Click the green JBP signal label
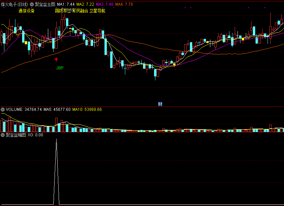The width and height of the screenshot is (284, 206). click(x=60, y=68)
